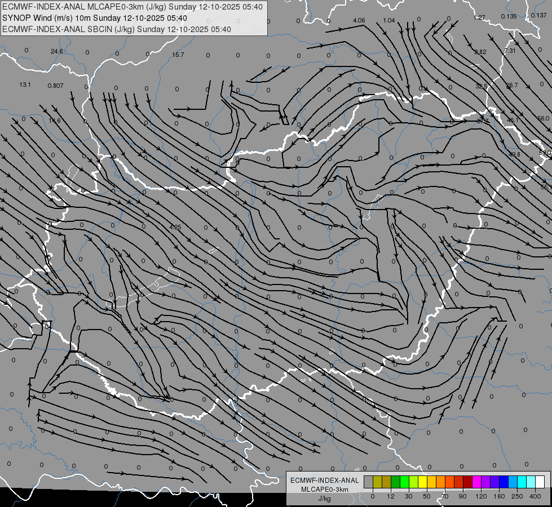The height and width of the screenshot is (507, 552).
Task: Click the legend tick value 400
Action: tap(535, 496)
